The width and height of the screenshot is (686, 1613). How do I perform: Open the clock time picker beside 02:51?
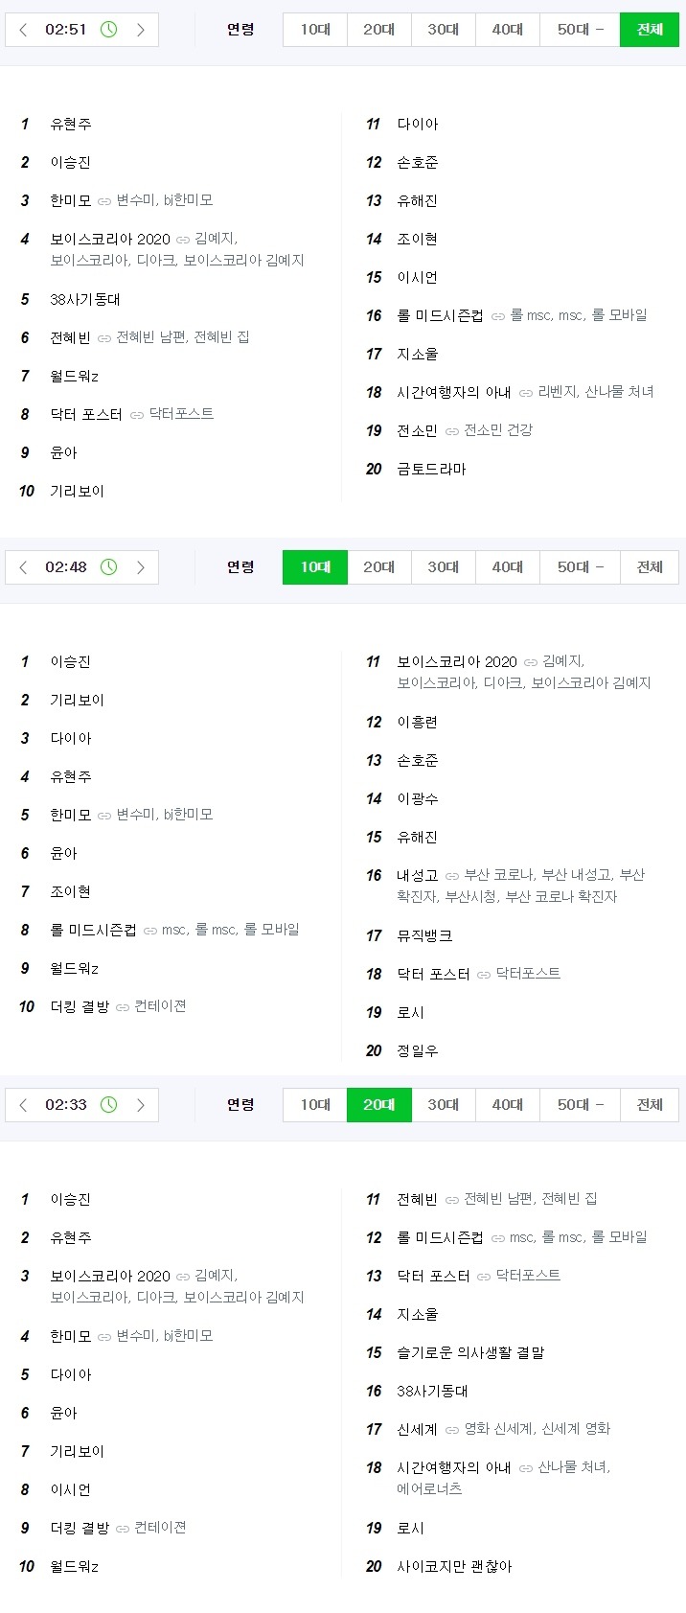click(109, 30)
